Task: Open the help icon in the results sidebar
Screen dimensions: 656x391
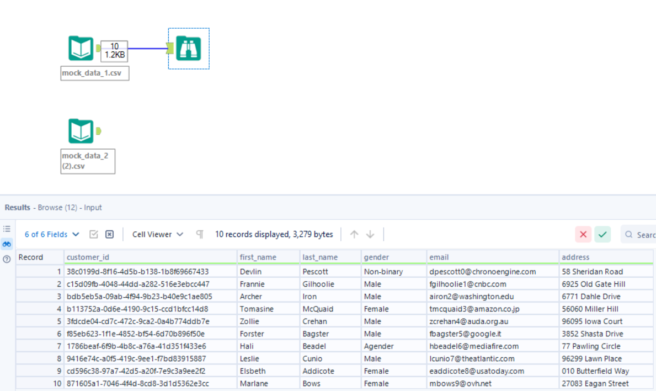Action: click(x=7, y=258)
